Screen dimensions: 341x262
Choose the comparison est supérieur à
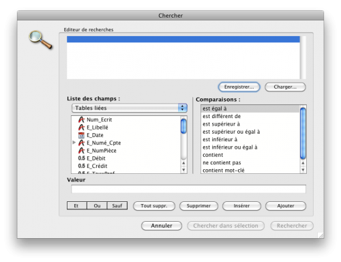(250, 124)
